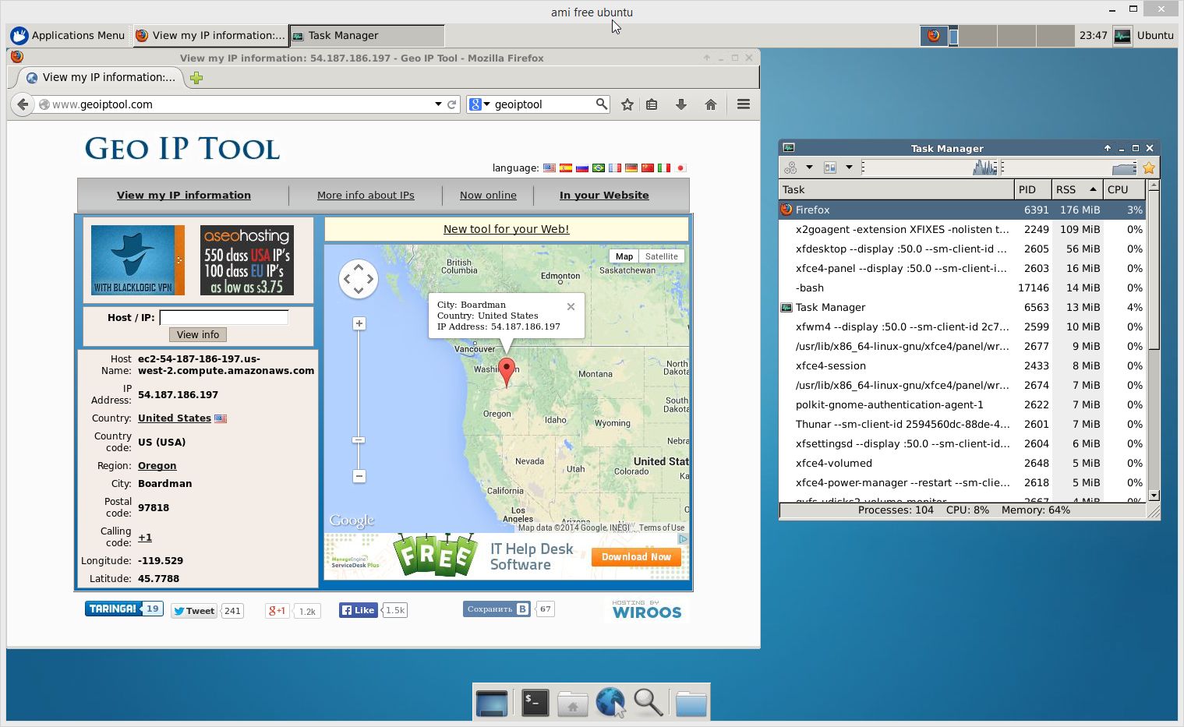Sort processes by the RSS column header
The image size is (1184, 727).
point(1076,189)
